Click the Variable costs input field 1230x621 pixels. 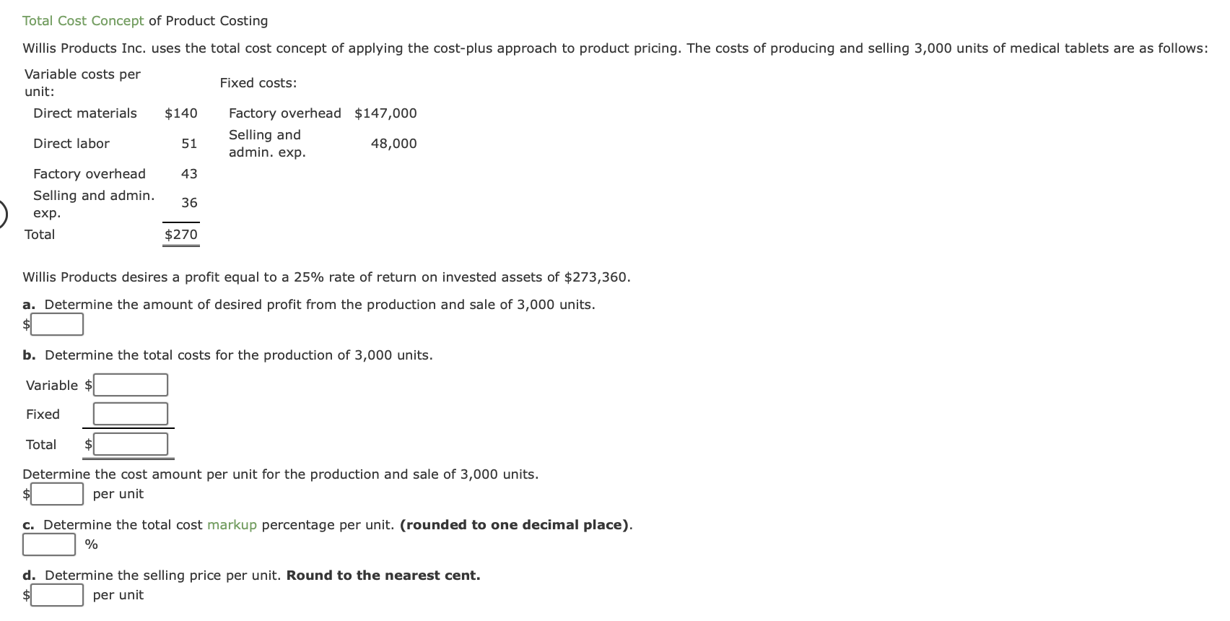[x=130, y=384]
